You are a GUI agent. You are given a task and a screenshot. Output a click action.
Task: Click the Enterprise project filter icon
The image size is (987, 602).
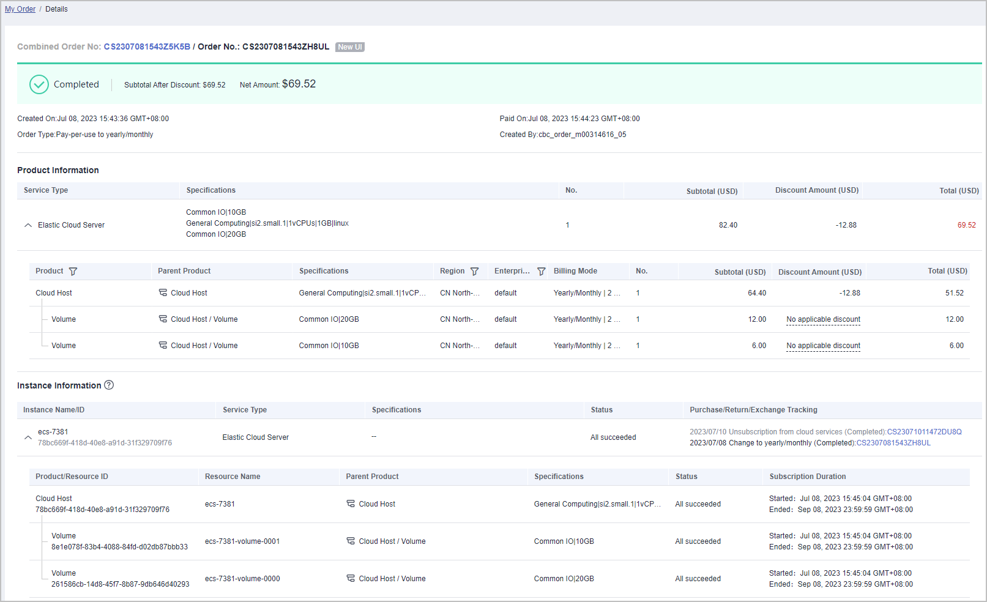541,272
